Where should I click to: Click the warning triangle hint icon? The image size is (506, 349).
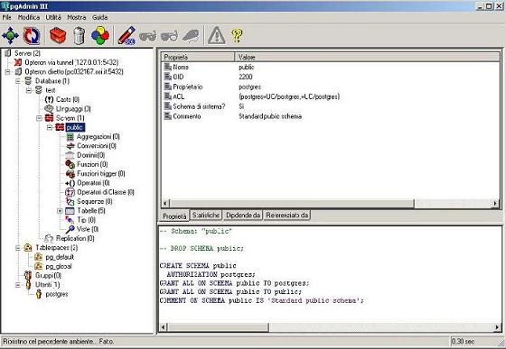(x=216, y=35)
